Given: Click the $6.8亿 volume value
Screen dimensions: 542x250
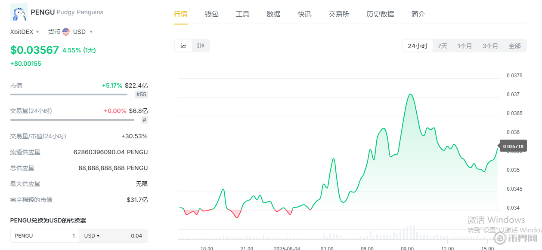Looking at the screenshot, I should (x=138, y=111).
